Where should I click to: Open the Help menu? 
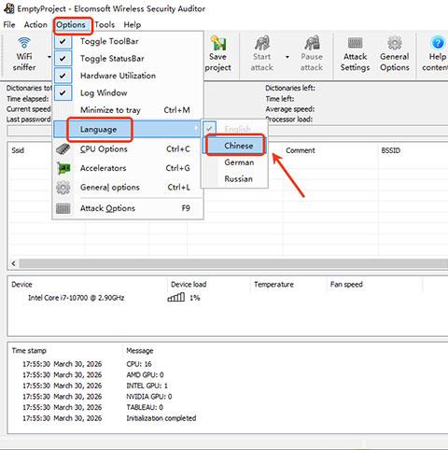click(133, 24)
